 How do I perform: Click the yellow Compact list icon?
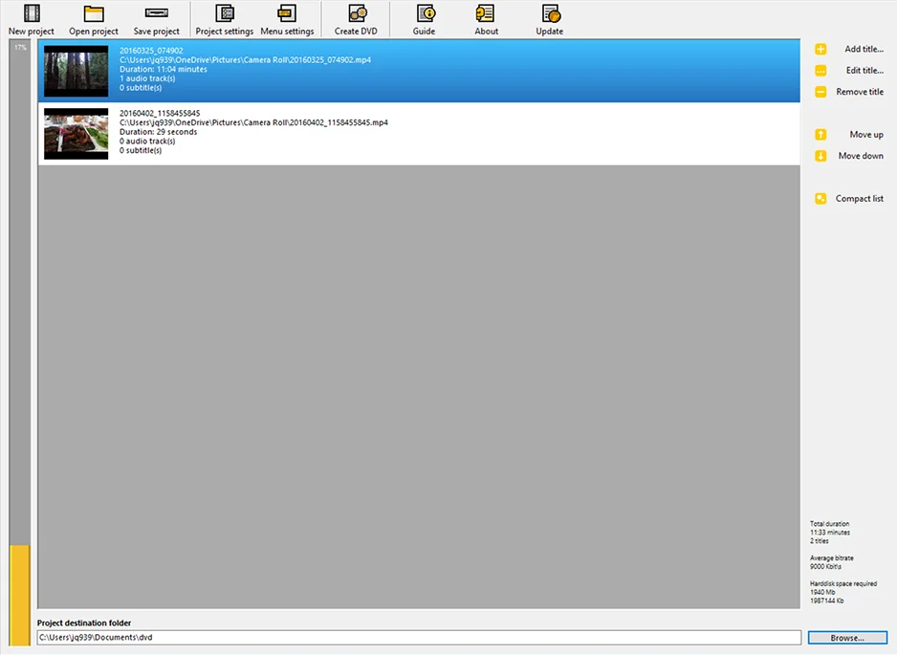click(820, 199)
